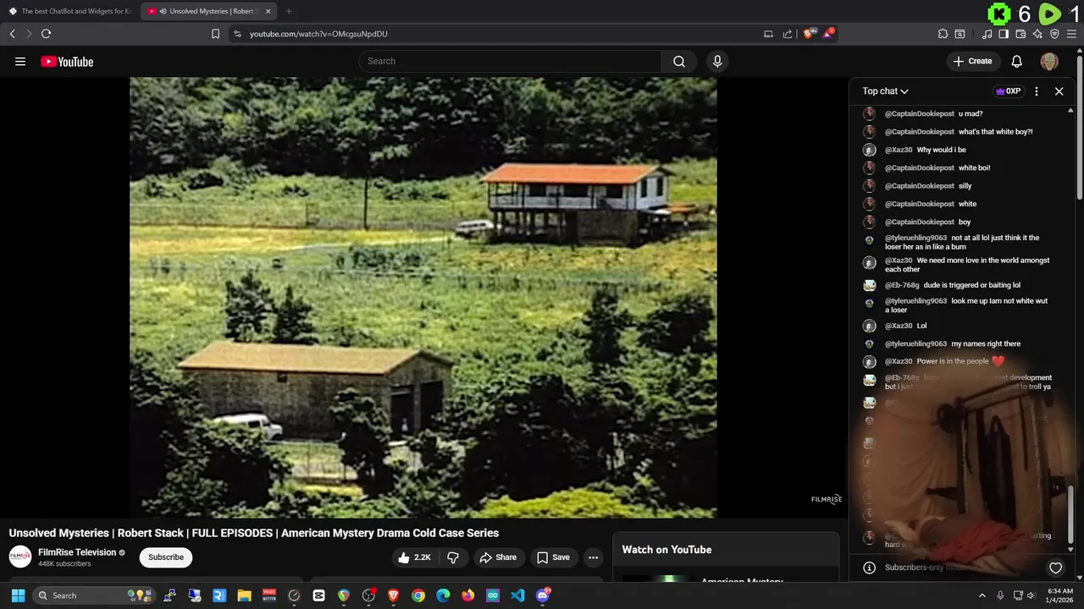Select the Unsolved Mysteries browser tab
This screenshot has width=1084, height=609.
(208, 11)
